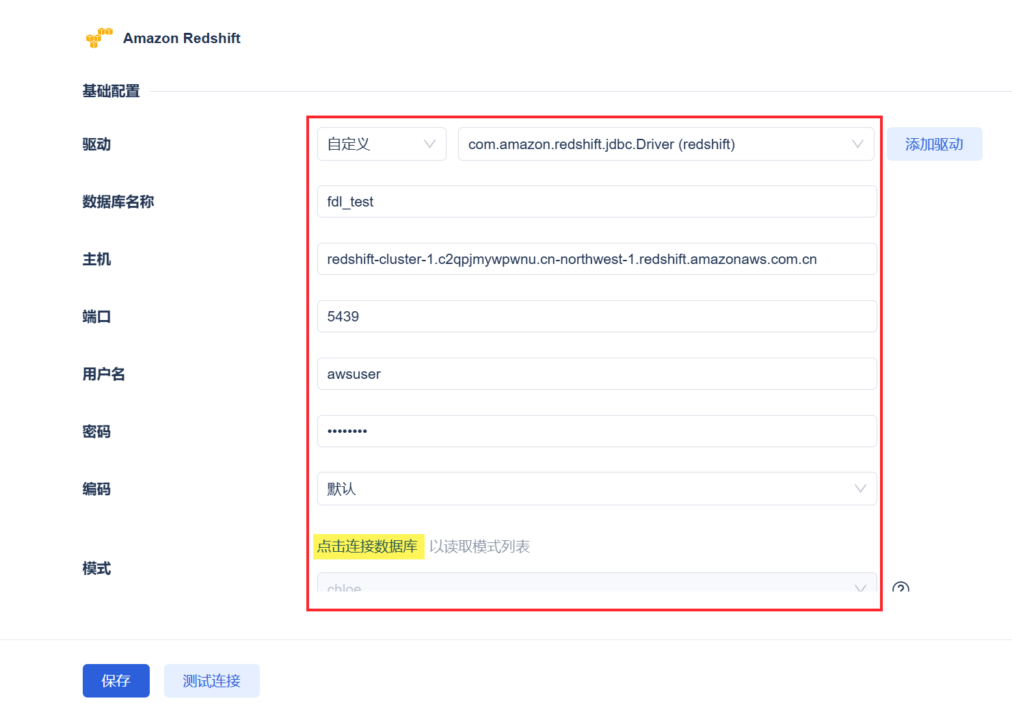This screenshot has height=703, width=1012.
Task: Click the 基础配置 section heading
Action: coord(111,91)
